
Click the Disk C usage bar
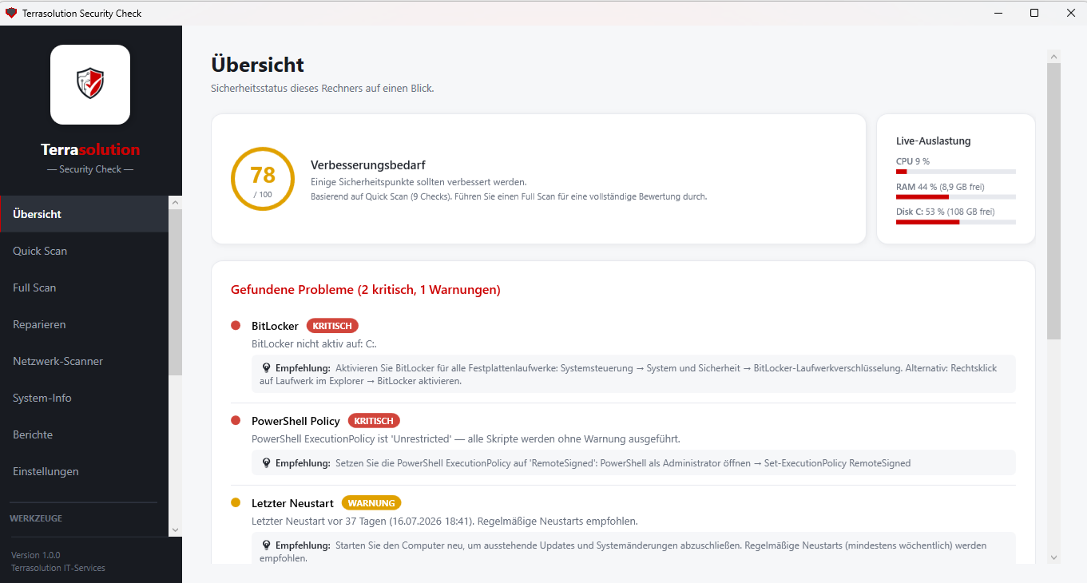956,222
